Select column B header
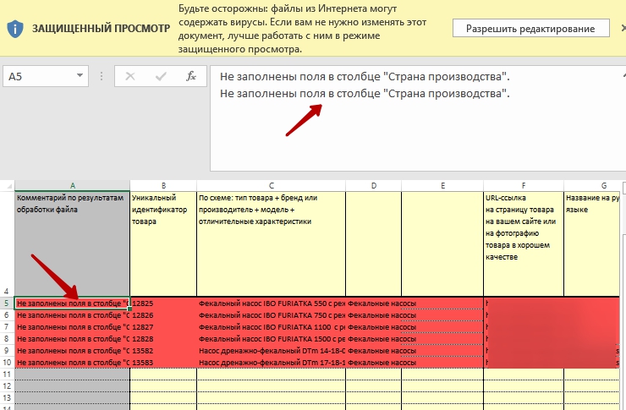This screenshot has width=626, height=410. [163, 185]
